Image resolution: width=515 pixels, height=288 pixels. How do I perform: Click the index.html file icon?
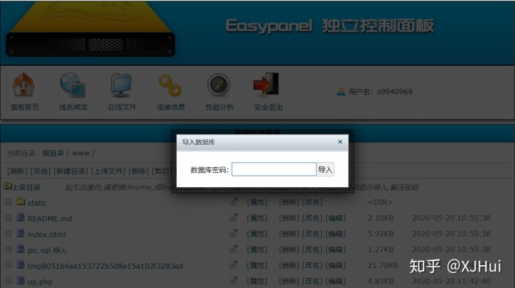tap(20, 233)
